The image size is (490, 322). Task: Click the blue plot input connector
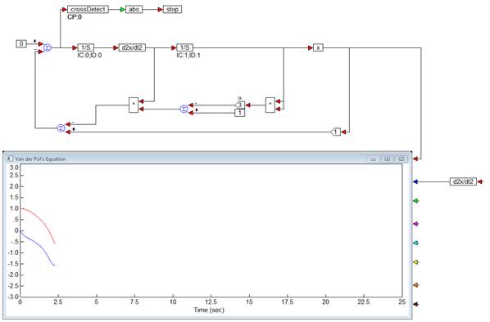(415, 181)
